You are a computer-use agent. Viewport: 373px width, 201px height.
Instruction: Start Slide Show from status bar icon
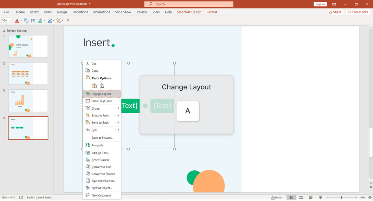point(321,198)
